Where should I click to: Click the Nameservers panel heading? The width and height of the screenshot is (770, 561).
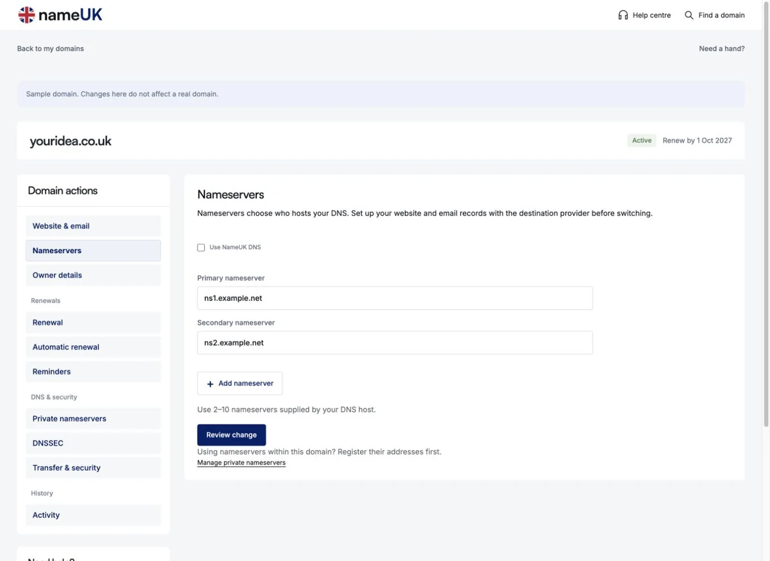pos(230,194)
